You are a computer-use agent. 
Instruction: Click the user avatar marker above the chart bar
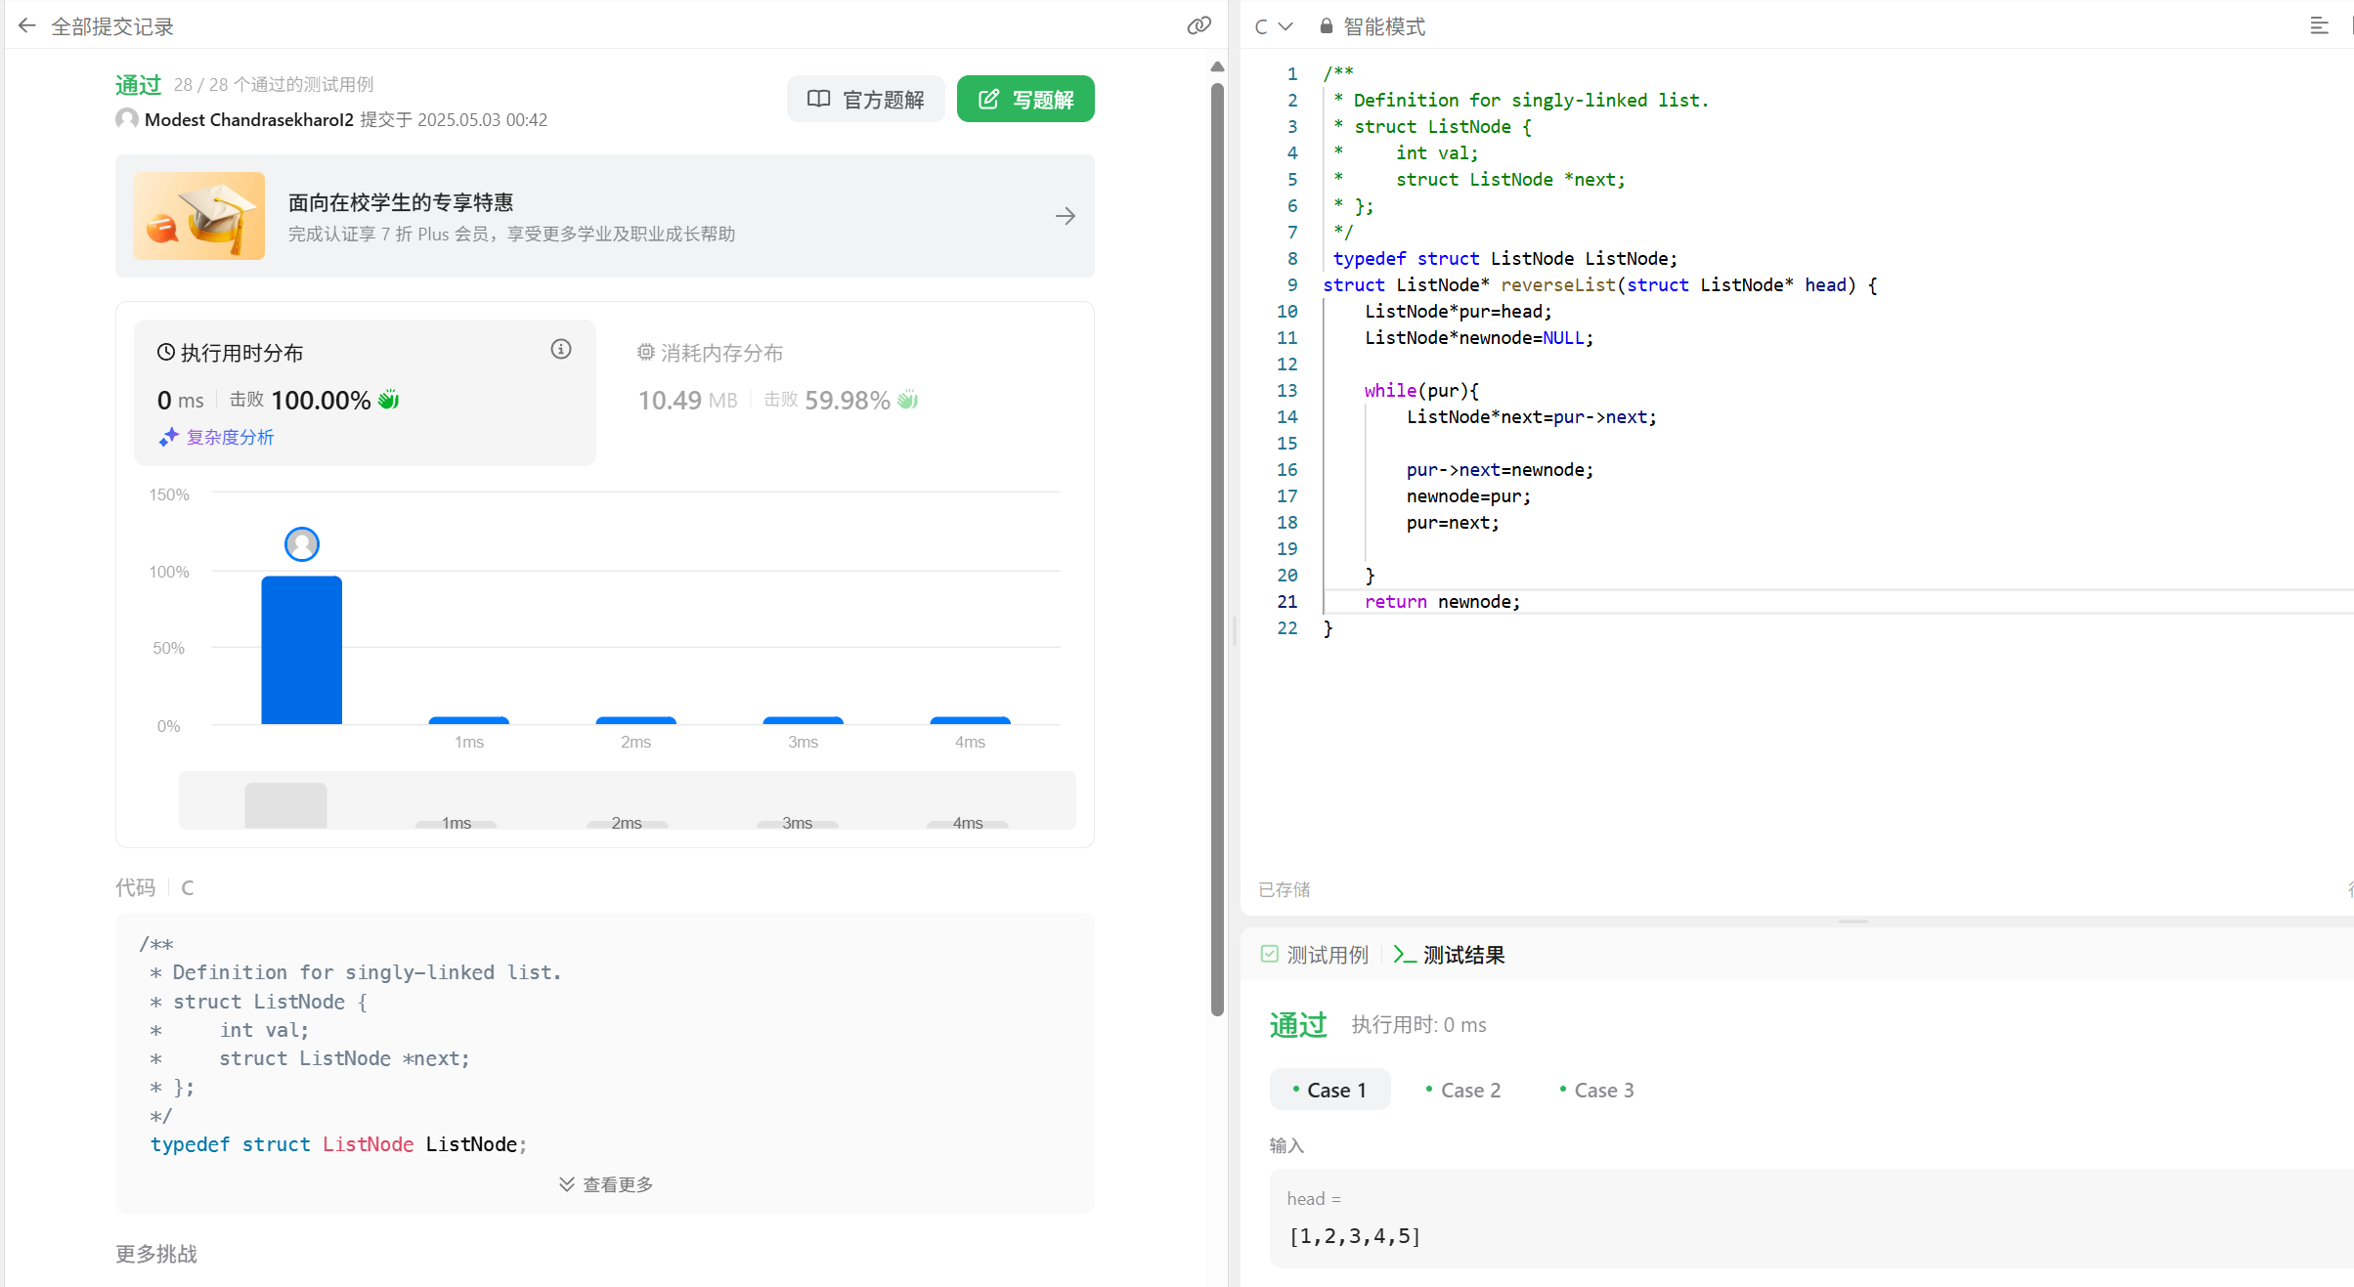click(x=302, y=544)
